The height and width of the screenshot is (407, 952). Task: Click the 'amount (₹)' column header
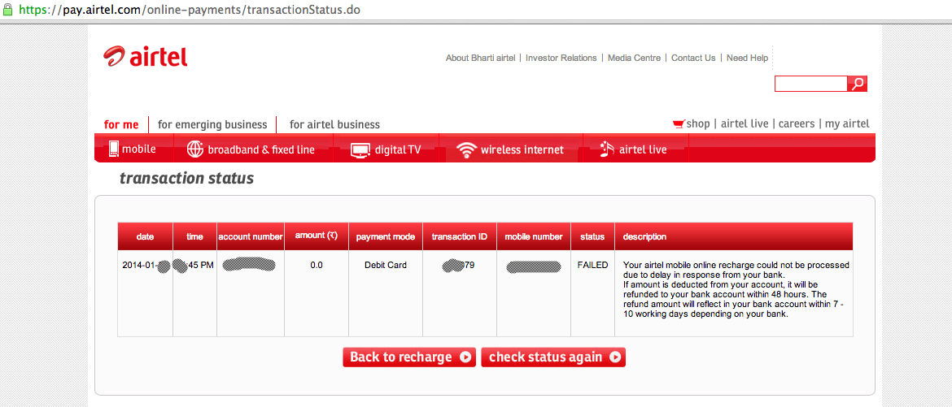(317, 236)
